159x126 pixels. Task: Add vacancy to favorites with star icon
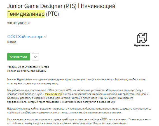[x=35, y=57]
